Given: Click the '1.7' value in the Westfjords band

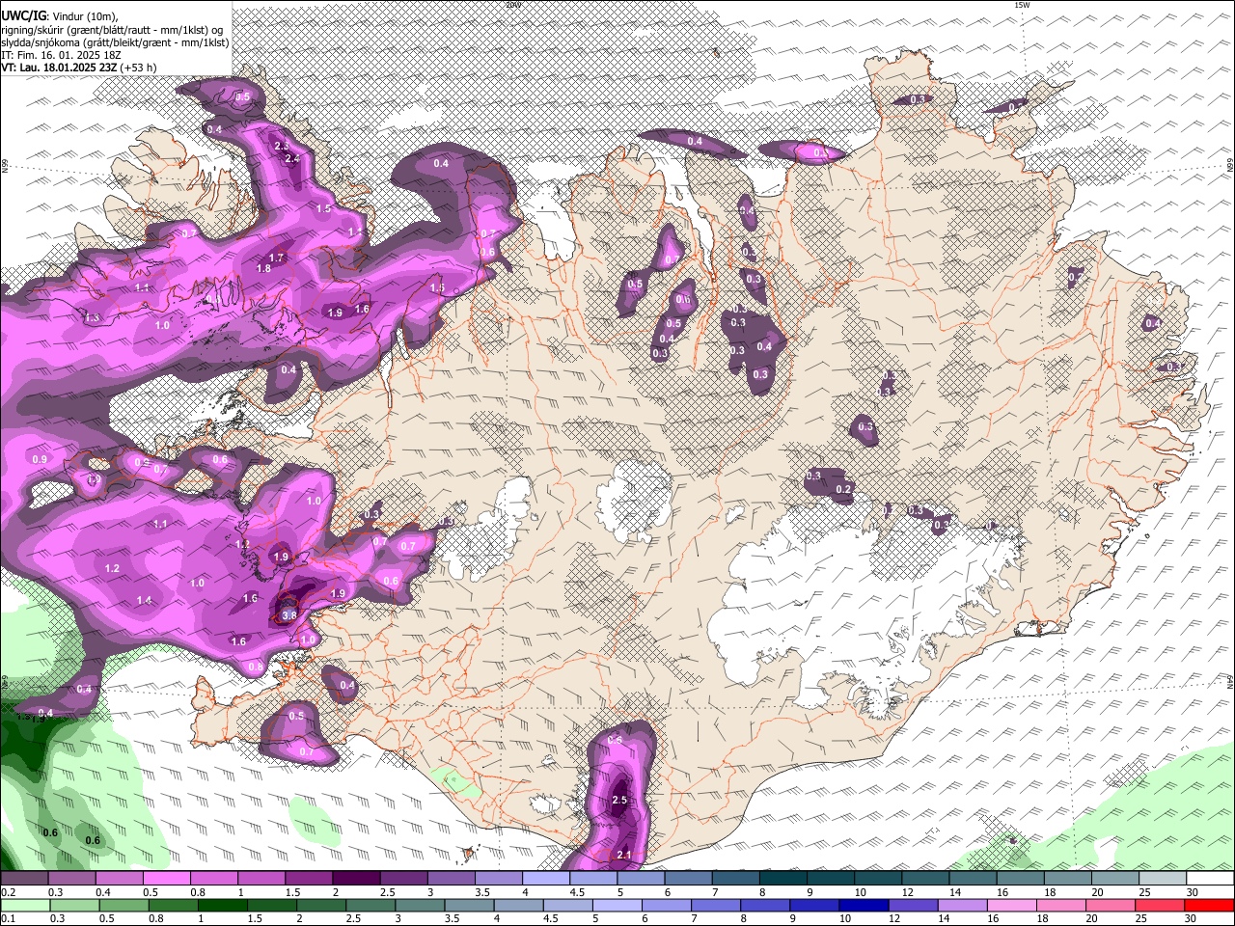Looking at the screenshot, I should pyautogui.click(x=277, y=258).
